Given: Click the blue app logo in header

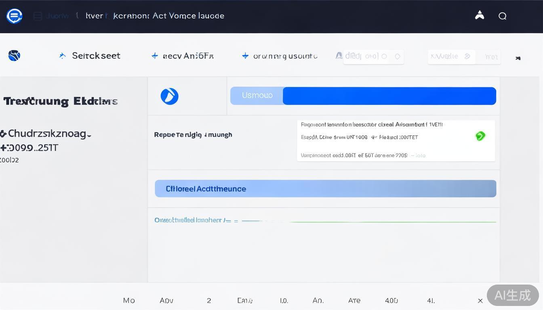Looking at the screenshot, I should click(x=14, y=16).
